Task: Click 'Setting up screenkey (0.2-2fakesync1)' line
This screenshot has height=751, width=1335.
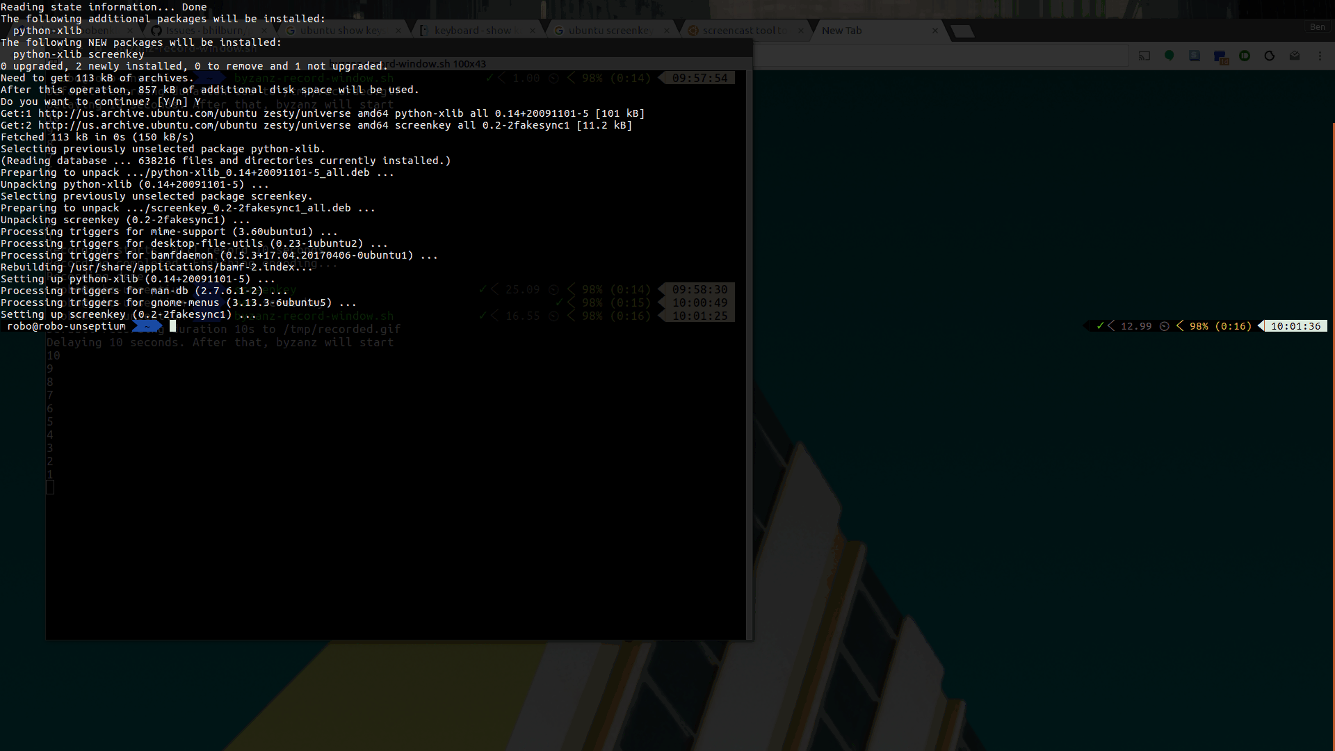Action: [x=129, y=314]
